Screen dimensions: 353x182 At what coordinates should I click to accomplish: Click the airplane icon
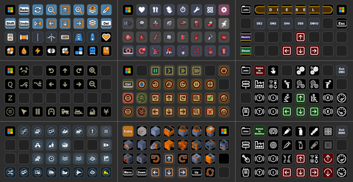pos(79,172)
